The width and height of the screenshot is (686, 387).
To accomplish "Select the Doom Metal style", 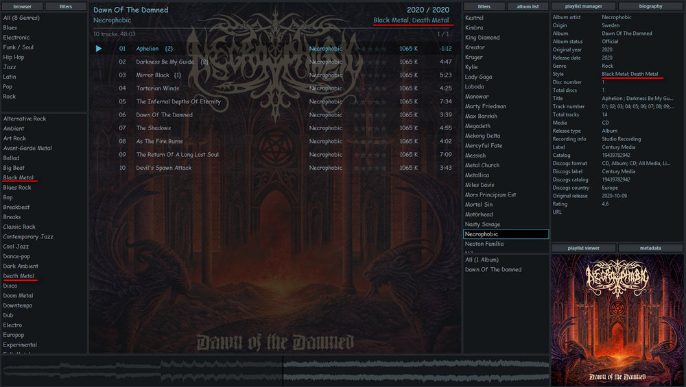I will pos(18,296).
